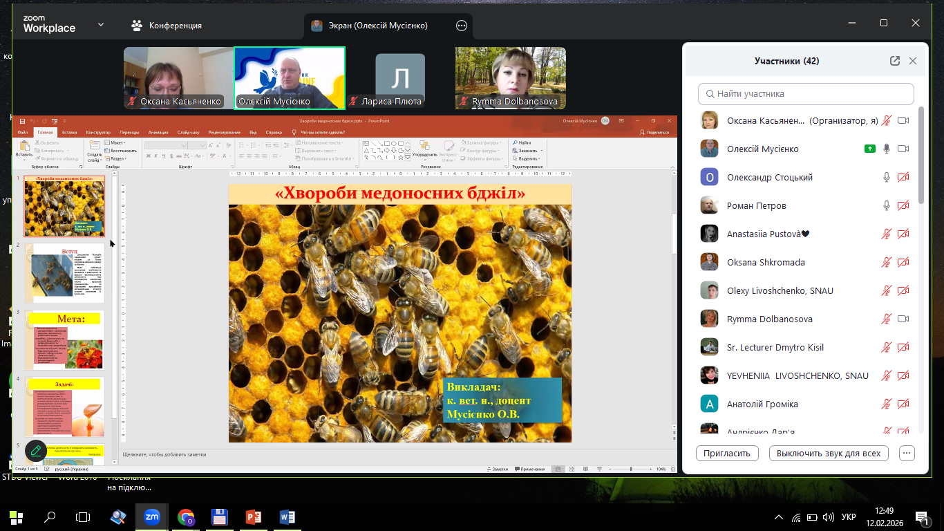This screenshot has height=531, width=944.
Task: Click the PowerPoint icon in the taskbar
Action: pos(254,516)
